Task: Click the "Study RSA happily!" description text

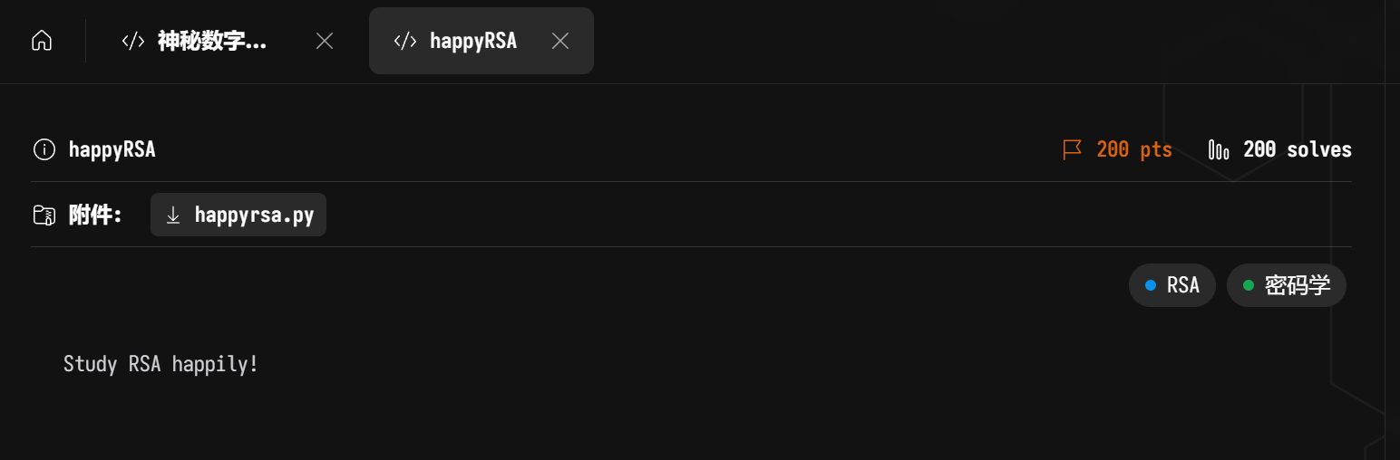Action: [x=161, y=364]
